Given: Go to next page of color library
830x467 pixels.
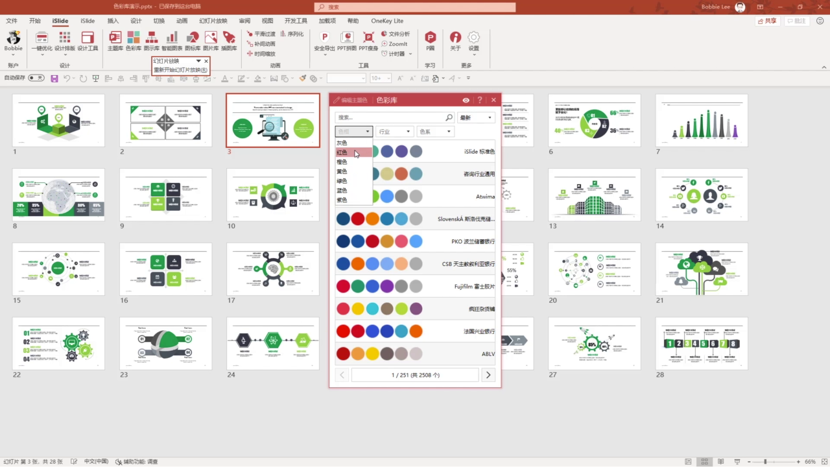Looking at the screenshot, I should click(488, 375).
